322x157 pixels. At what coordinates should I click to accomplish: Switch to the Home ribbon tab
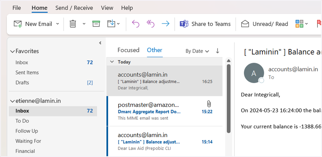[39, 8]
